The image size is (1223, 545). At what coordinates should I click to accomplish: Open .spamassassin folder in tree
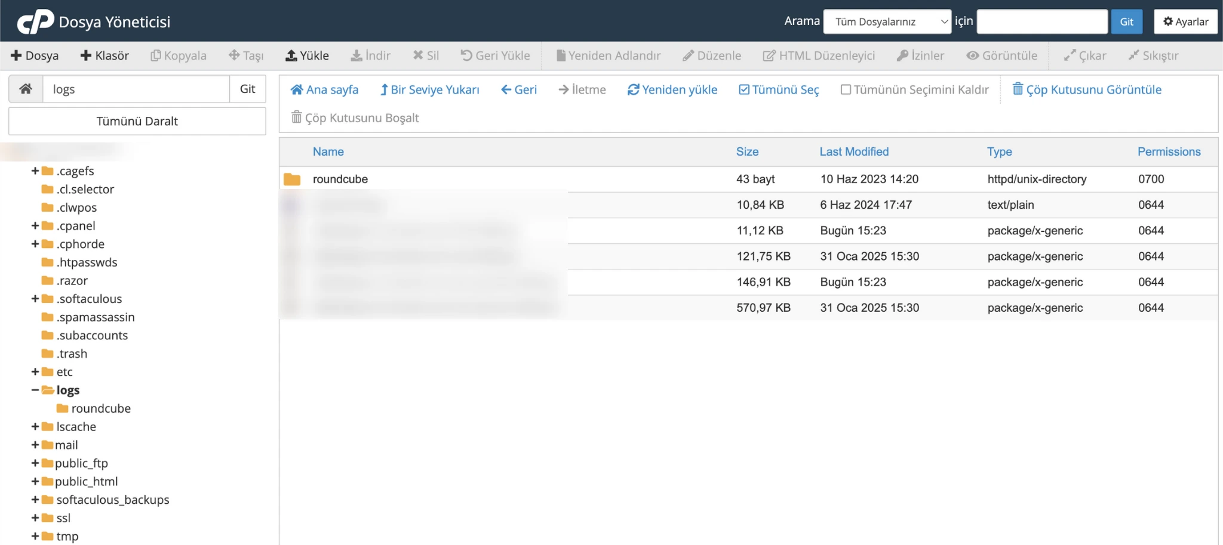88,317
